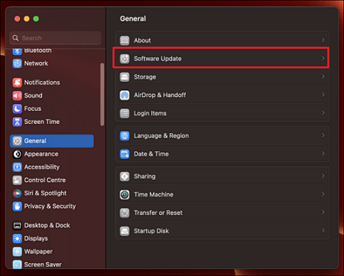Click the Login Items list icon

[x=125, y=114]
